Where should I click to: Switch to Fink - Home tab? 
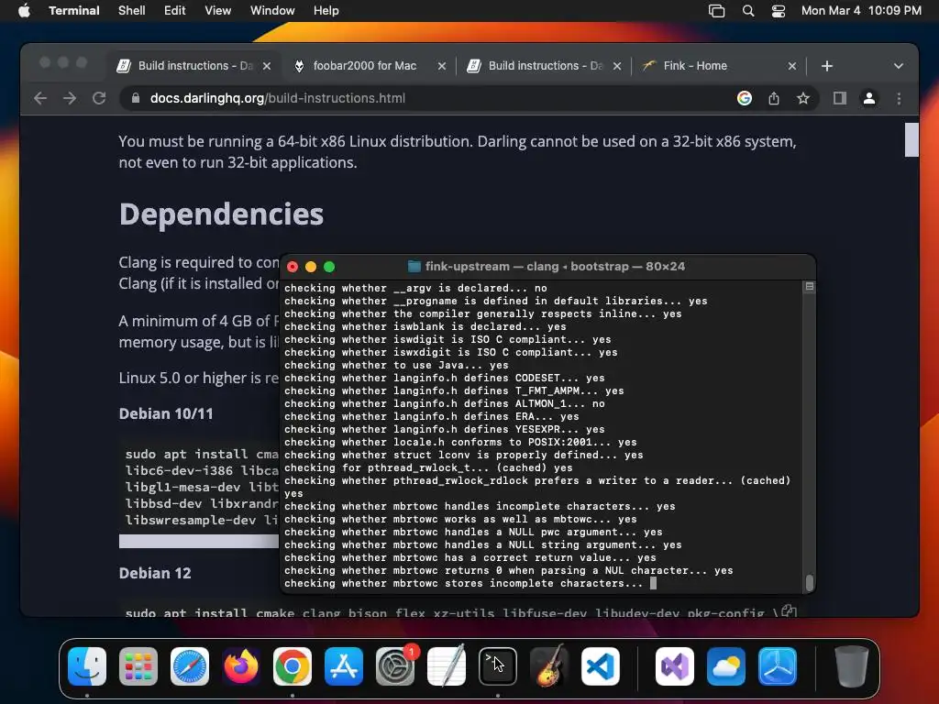tap(695, 66)
